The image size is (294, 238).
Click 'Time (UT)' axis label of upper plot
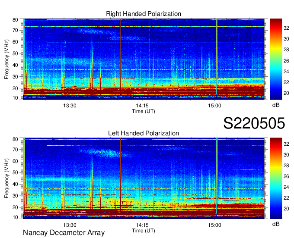tap(144, 111)
